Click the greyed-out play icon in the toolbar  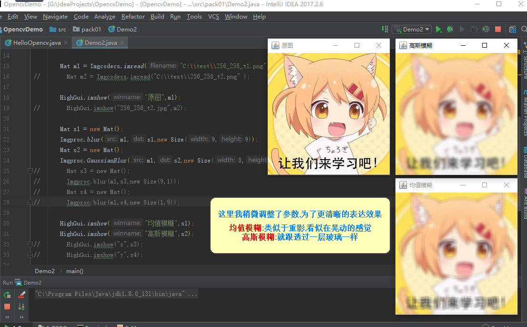pyautogui.click(x=462, y=29)
